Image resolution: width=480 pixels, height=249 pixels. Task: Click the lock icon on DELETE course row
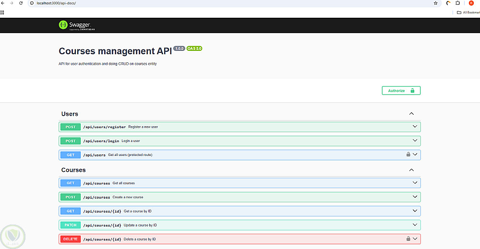(408, 238)
